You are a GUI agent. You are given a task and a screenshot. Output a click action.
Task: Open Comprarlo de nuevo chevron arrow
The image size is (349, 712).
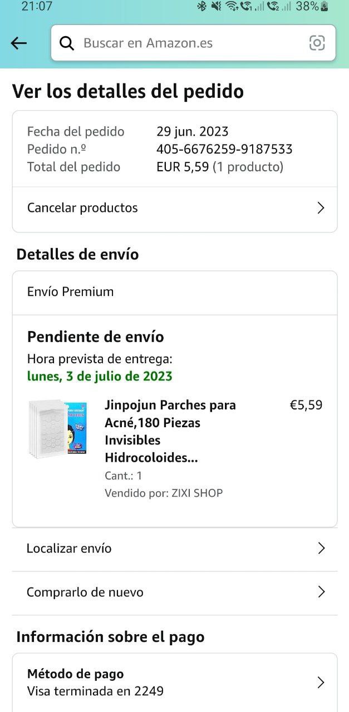click(x=321, y=592)
